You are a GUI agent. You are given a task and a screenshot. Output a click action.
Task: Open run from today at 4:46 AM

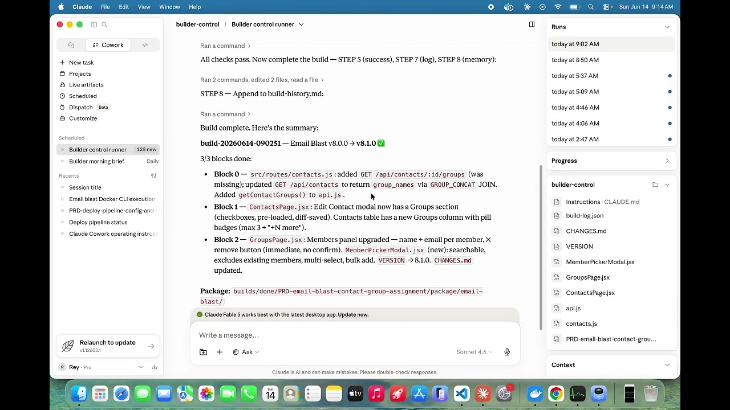click(611, 108)
